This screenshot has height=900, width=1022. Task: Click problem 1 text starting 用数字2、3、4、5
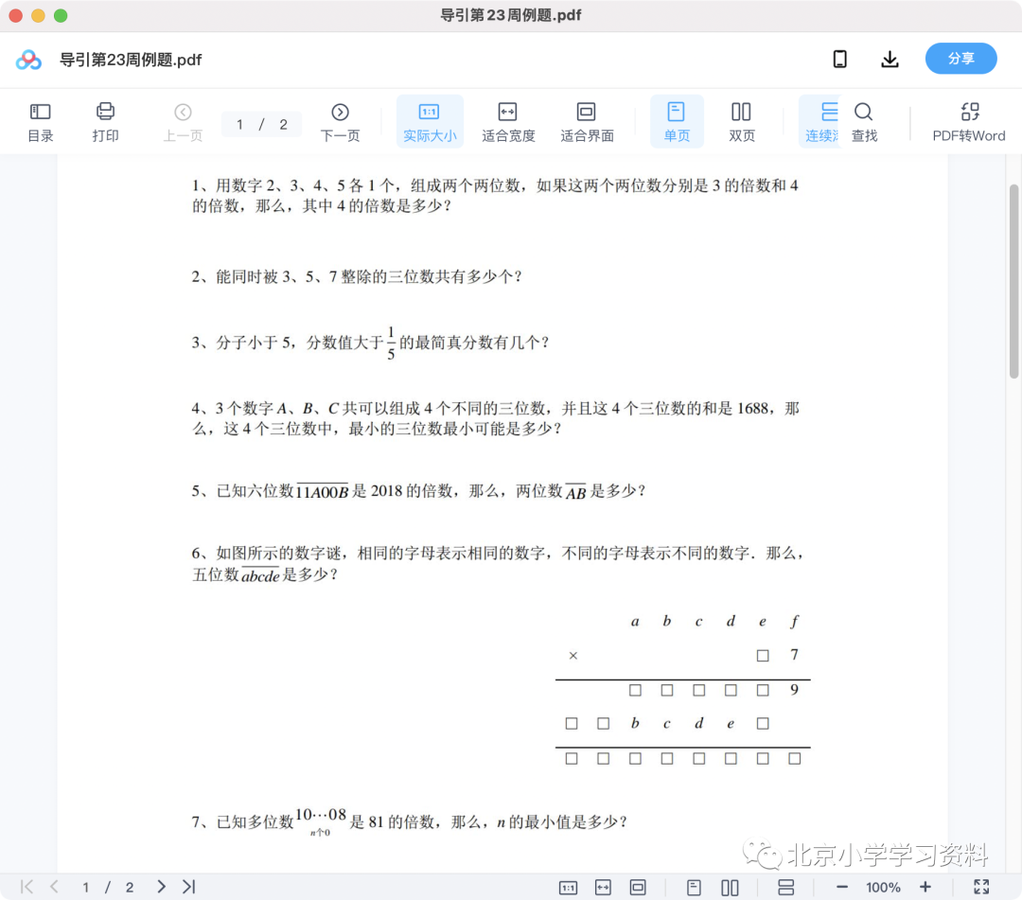(x=495, y=196)
